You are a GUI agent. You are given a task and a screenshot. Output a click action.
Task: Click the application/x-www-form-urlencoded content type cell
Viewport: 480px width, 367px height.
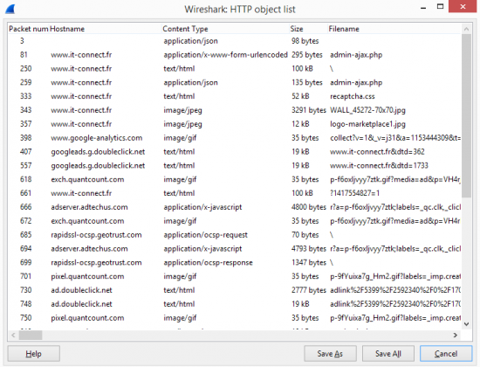click(226, 55)
